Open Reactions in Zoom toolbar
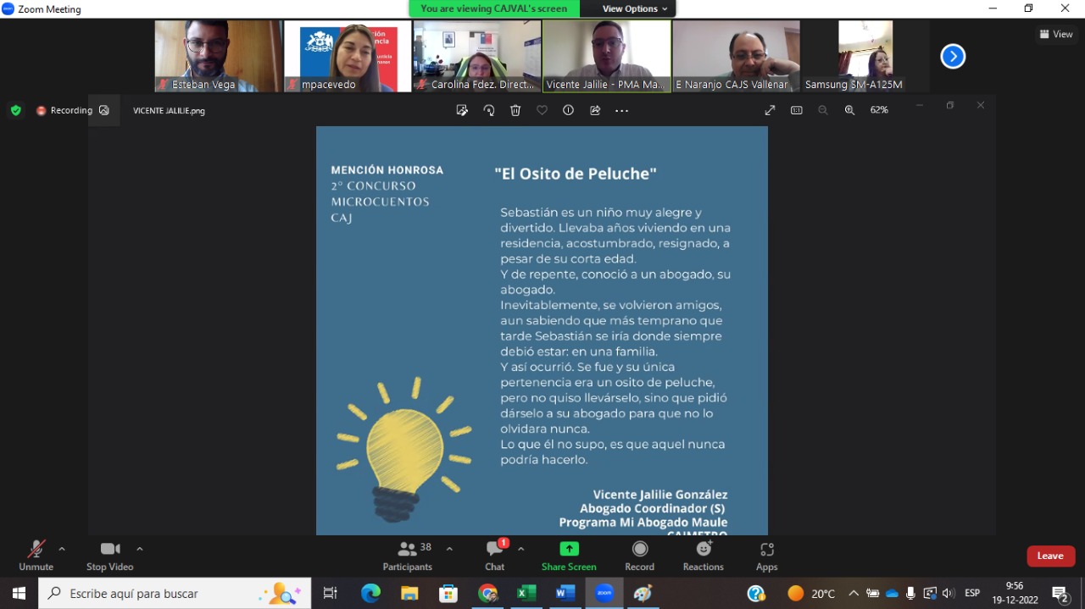1085x609 pixels. click(x=703, y=556)
